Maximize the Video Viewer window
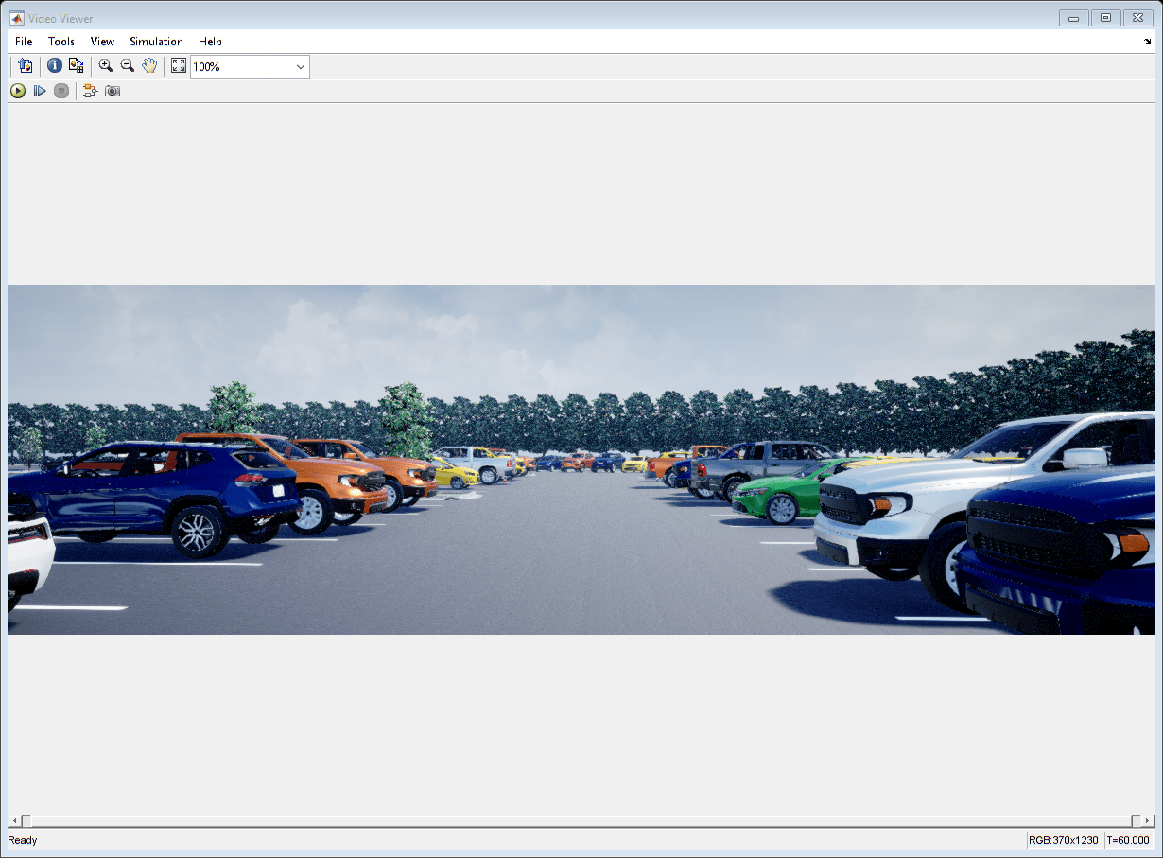The width and height of the screenshot is (1163, 858). tap(1104, 17)
